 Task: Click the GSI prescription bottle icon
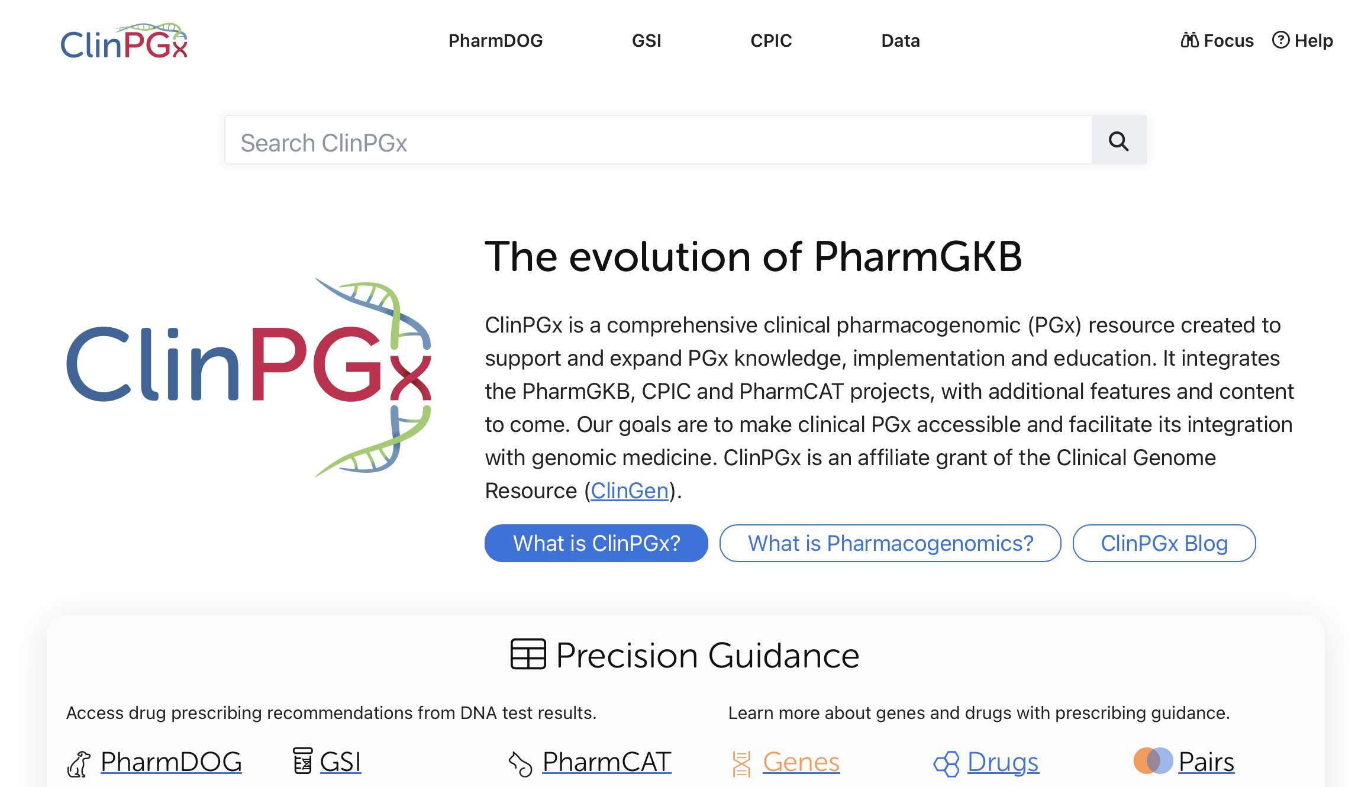tap(302, 762)
